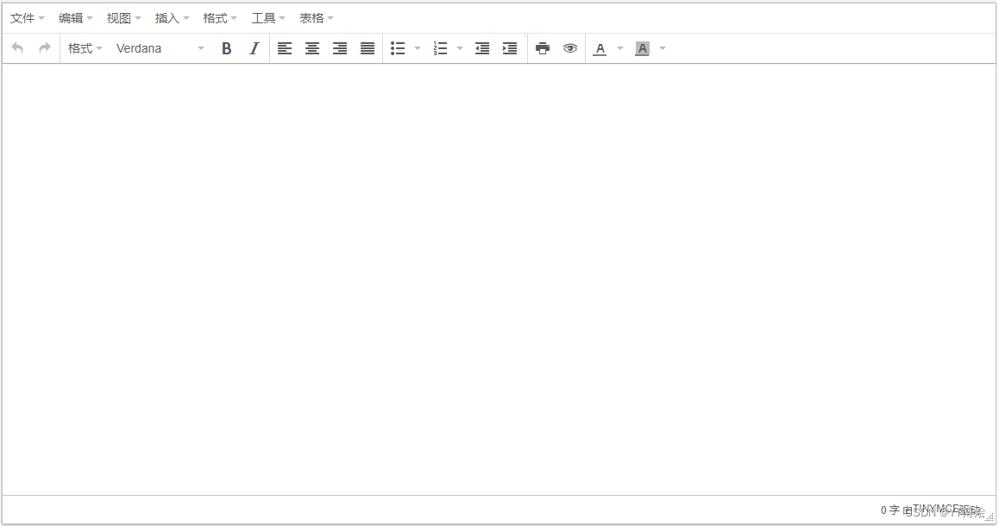This screenshot has height=526, width=999.
Task: Open the 格式 menu in menu bar
Action: pyautogui.click(x=220, y=18)
